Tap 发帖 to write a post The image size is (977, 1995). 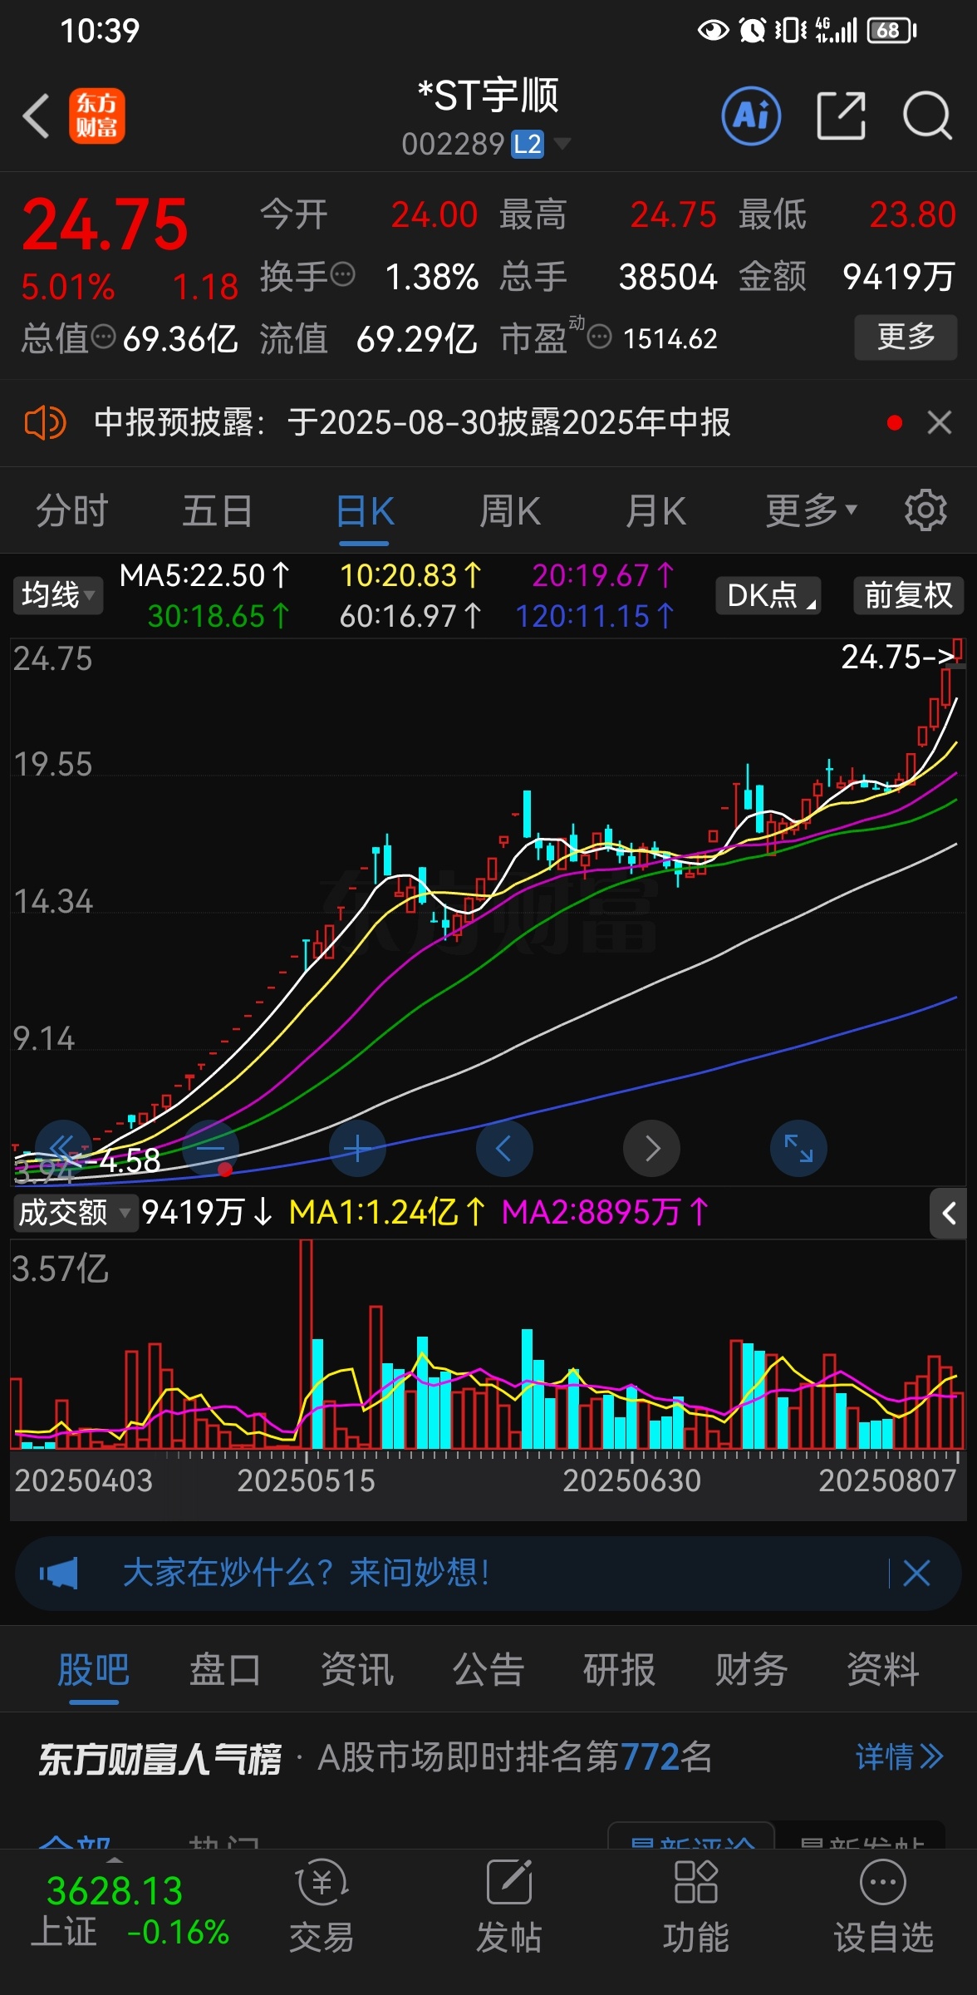click(x=508, y=1906)
